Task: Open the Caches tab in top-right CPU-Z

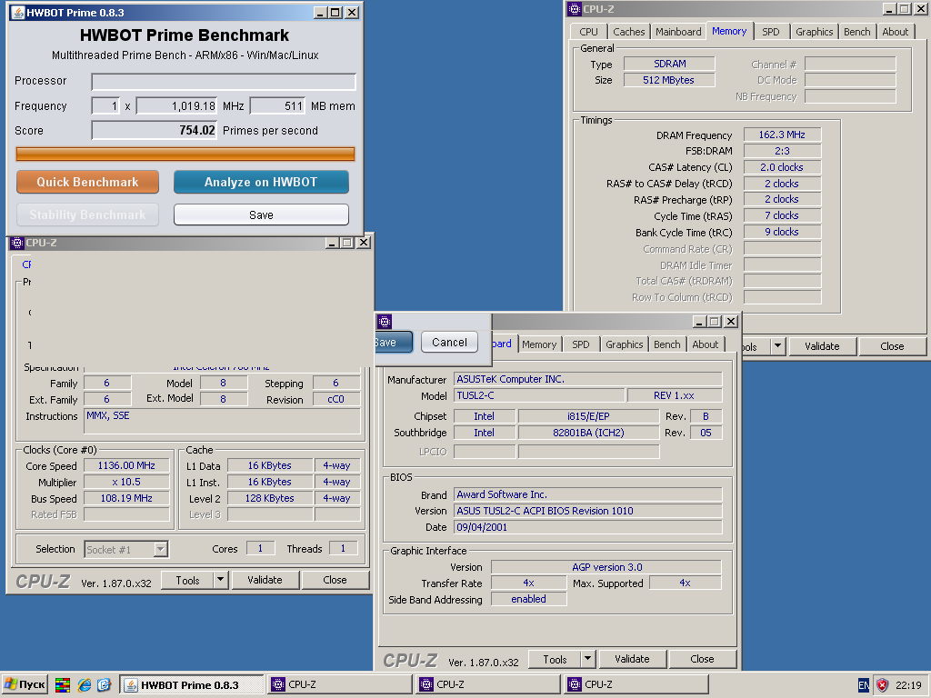Action: (629, 32)
